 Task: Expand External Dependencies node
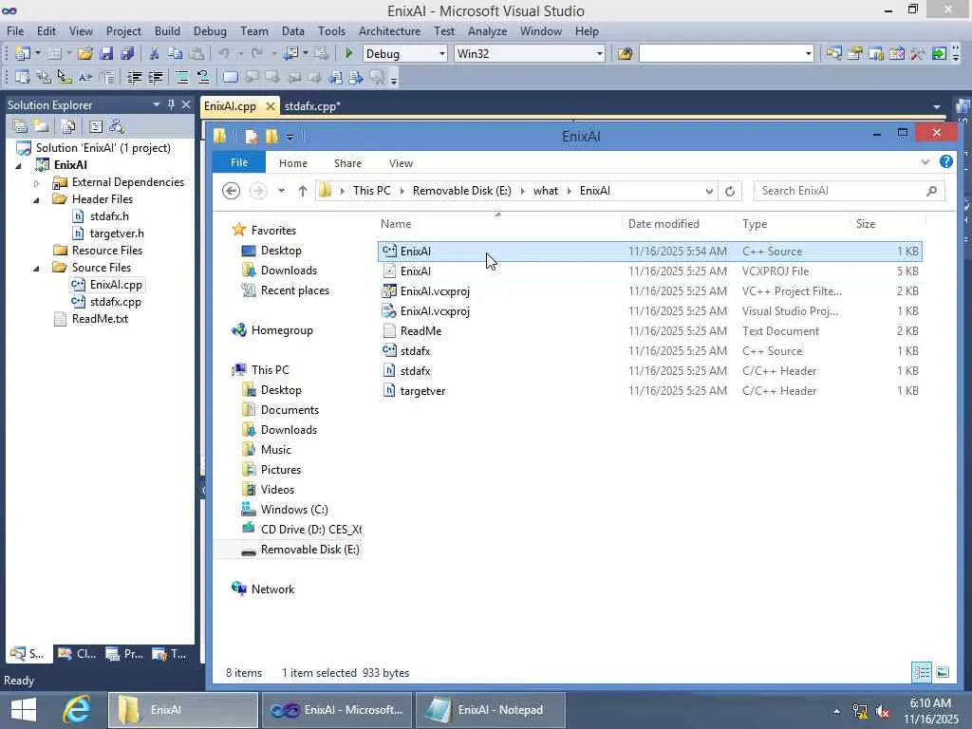37,183
